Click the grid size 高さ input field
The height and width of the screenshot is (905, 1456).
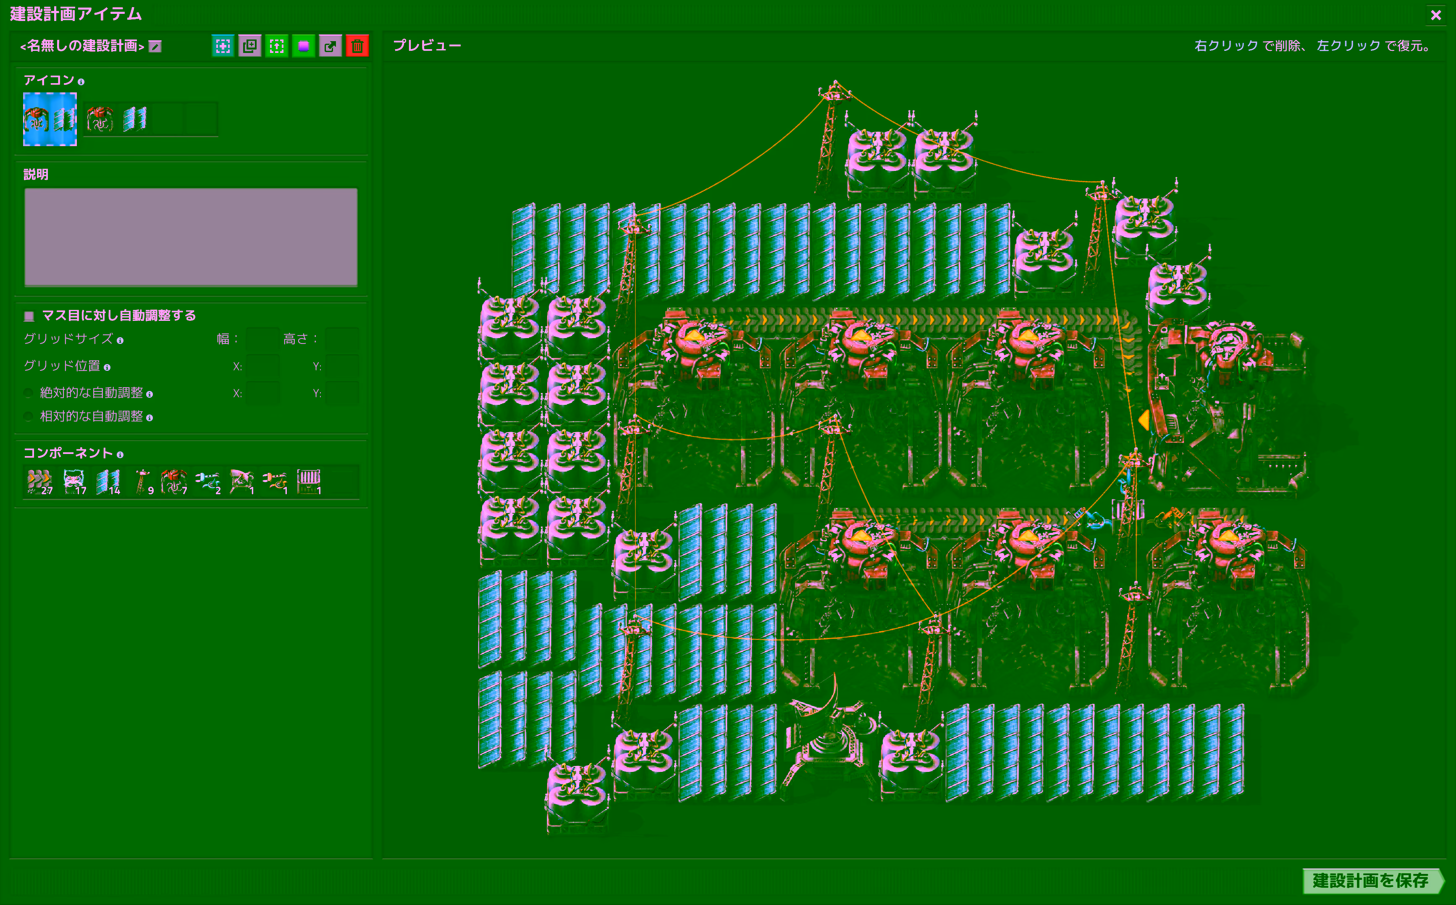pos(342,339)
